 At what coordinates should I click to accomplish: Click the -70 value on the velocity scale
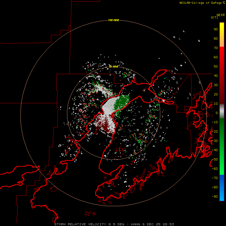[215, 178]
